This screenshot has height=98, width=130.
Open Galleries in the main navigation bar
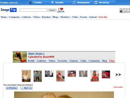(x=27, y=17)
